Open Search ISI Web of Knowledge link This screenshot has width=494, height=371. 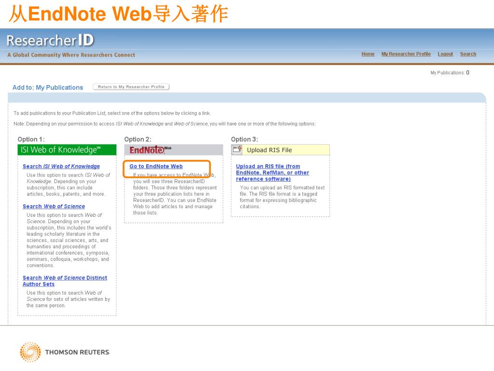61,166
